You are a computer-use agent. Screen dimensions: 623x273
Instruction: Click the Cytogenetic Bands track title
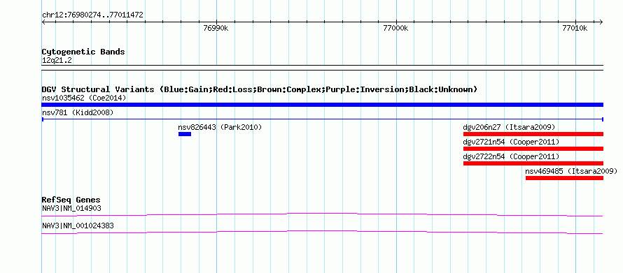[x=83, y=52]
